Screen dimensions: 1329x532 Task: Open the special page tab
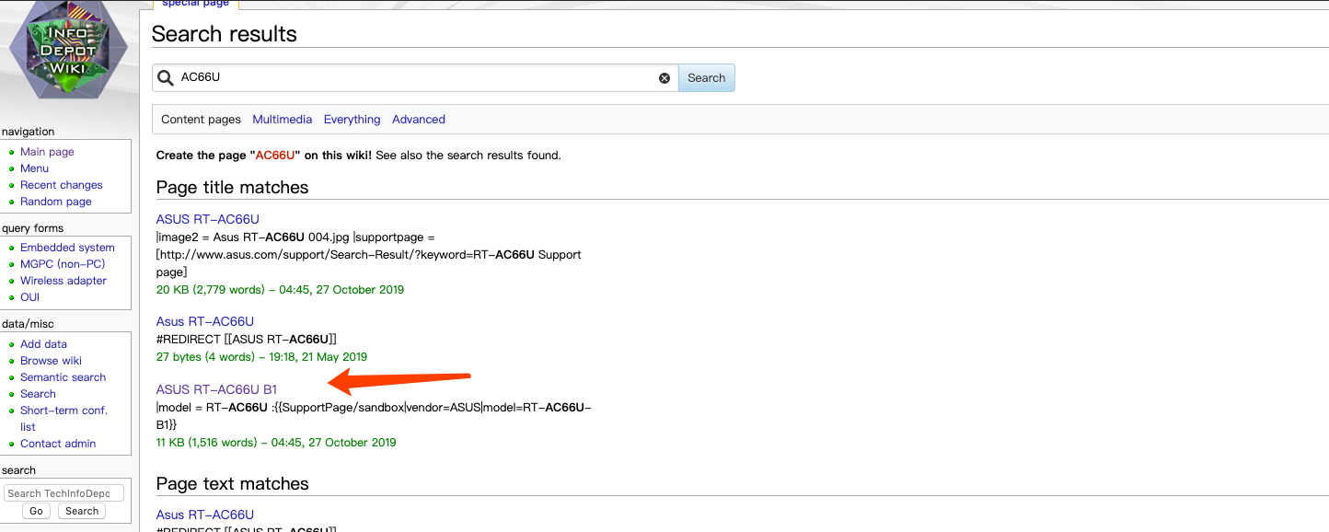pyautogui.click(x=195, y=4)
